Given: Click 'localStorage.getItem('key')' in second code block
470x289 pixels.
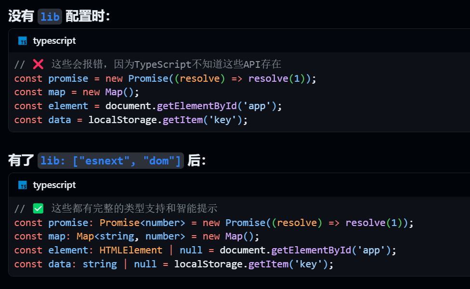Looking at the screenshot, I should coord(251,264).
